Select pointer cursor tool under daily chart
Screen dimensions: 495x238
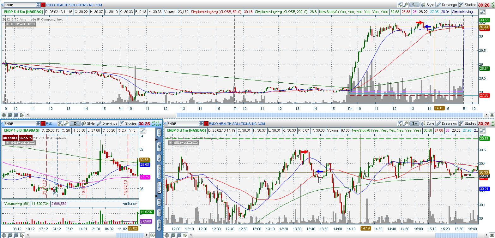pyautogui.click(x=21, y=235)
